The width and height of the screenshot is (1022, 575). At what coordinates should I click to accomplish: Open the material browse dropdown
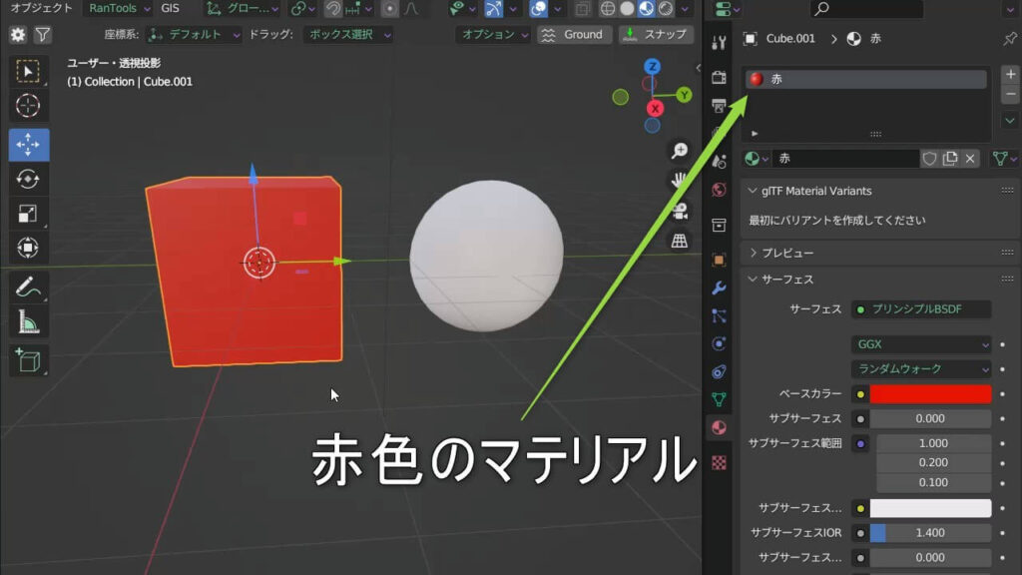point(757,159)
